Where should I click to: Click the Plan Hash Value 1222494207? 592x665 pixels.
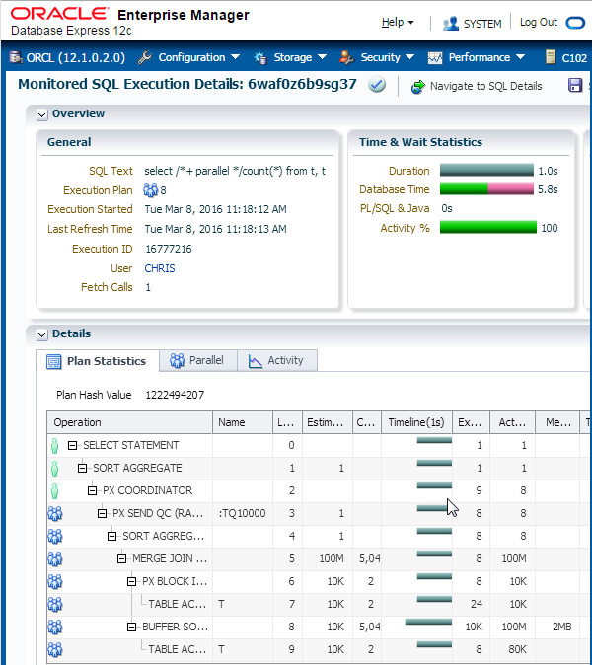pyautogui.click(x=175, y=395)
